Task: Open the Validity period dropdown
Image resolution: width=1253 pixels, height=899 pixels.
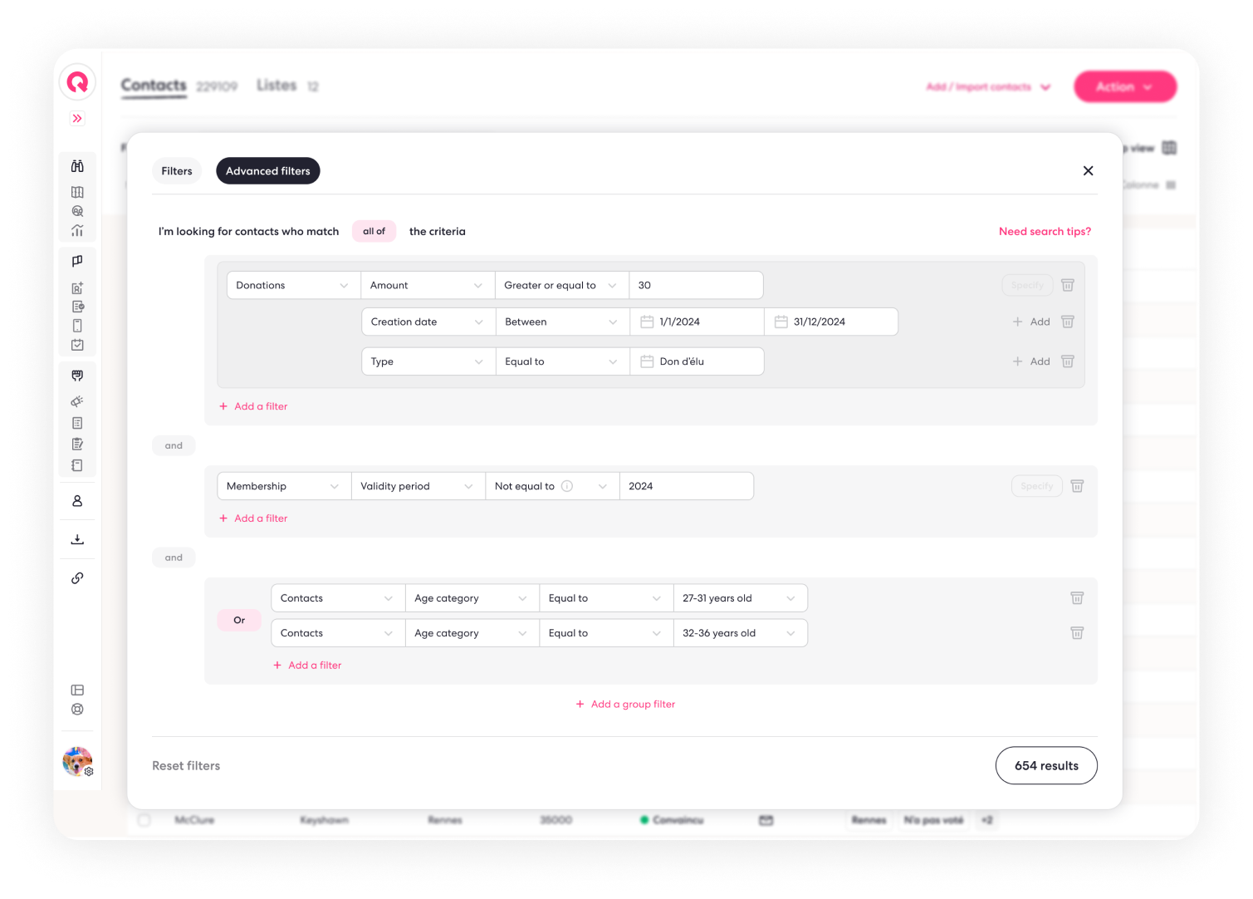Action: (418, 486)
